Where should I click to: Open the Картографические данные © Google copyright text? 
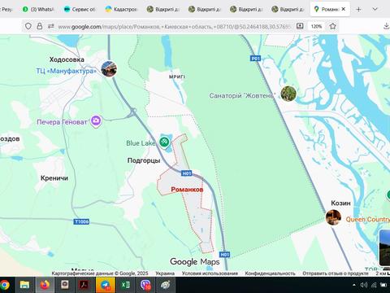(x=100, y=273)
